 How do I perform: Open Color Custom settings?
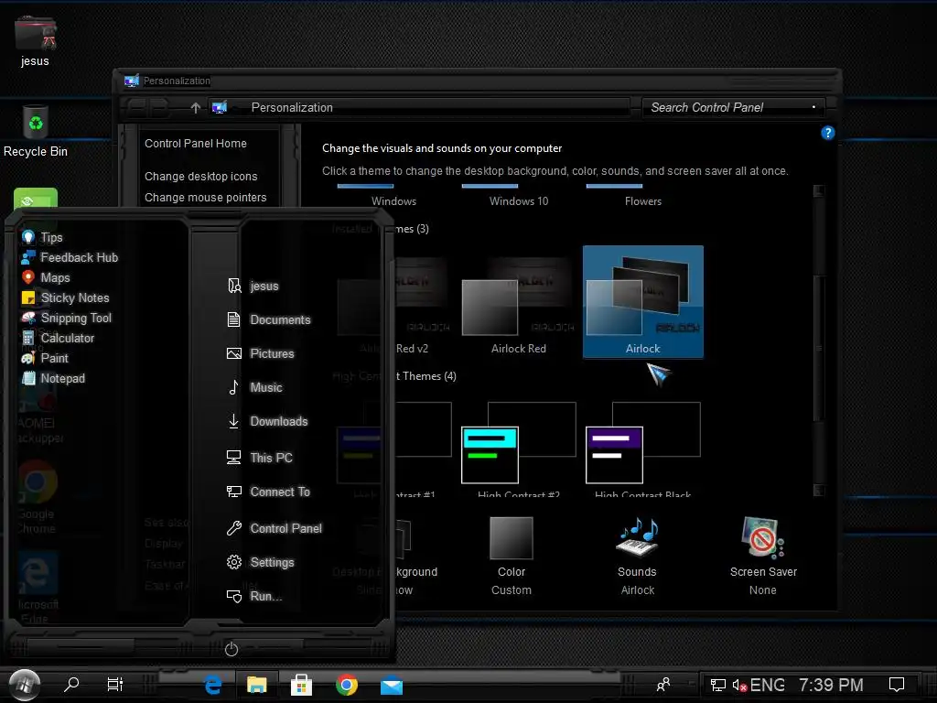click(512, 557)
